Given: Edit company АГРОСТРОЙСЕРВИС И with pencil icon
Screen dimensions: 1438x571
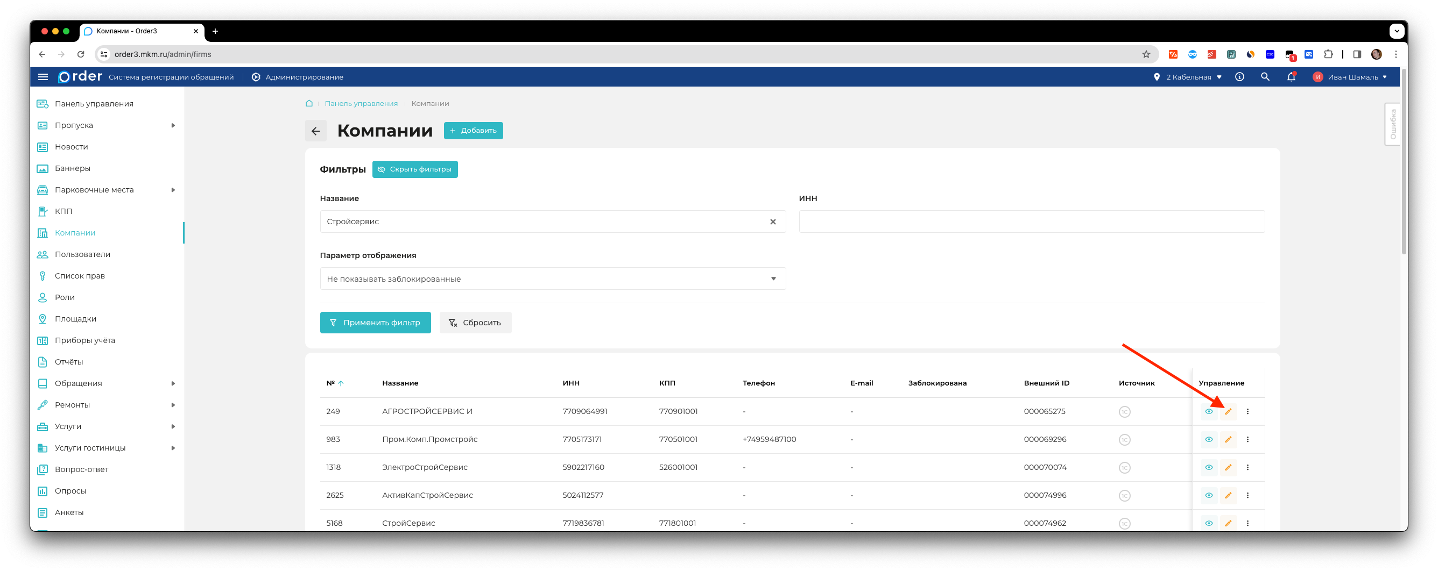Looking at the screenshot, I should click(1228, 411).
